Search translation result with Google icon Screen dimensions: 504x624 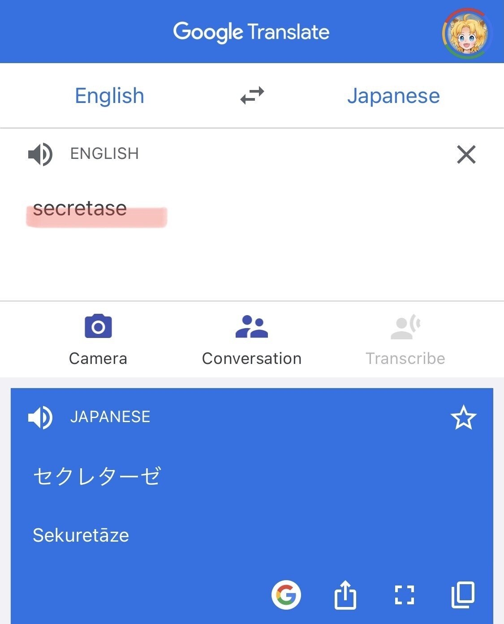tap(287, 595)
